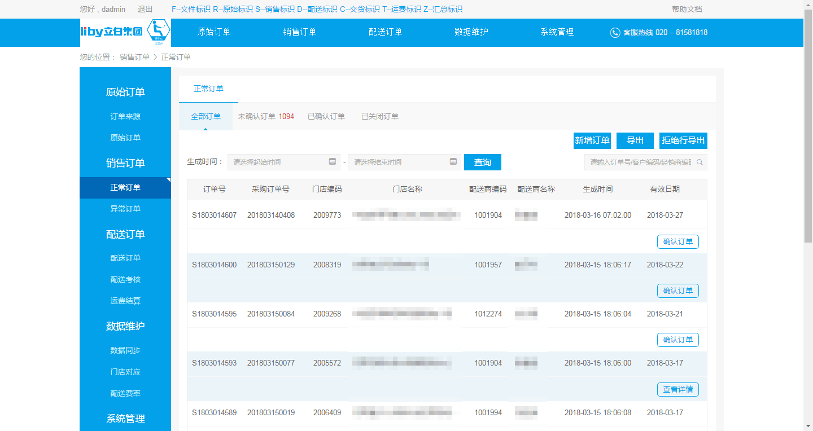Viewport: 813px width, 431px height.
Task: Click the customer hotline phone icon
Action: tap(615, 33)
